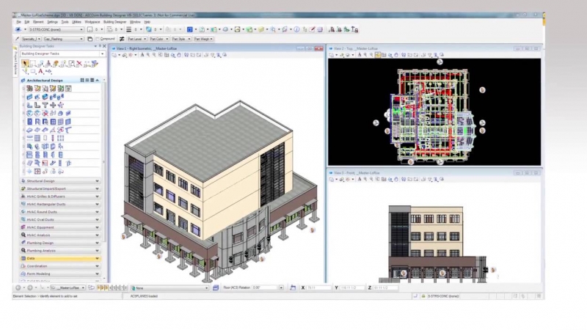Image resolution: width=587 pixels, height=330 pixels.
Task: Click the Part Color button
Action: coord(157,39)
